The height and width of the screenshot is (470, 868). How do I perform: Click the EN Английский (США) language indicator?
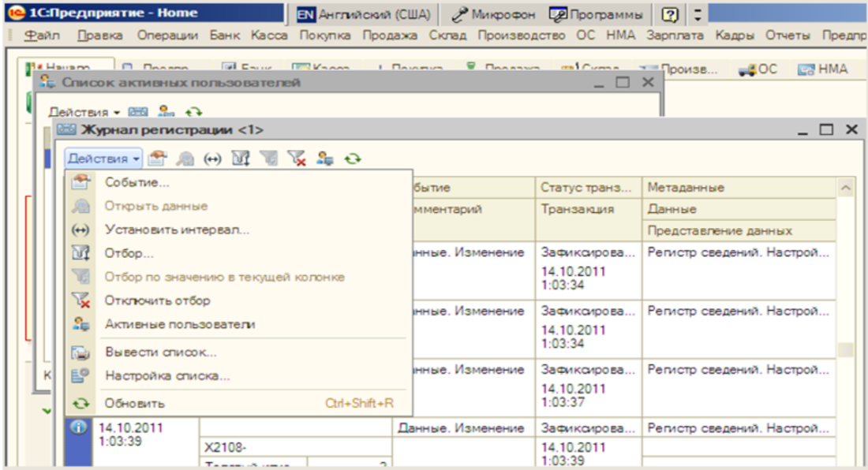(364, 15)
